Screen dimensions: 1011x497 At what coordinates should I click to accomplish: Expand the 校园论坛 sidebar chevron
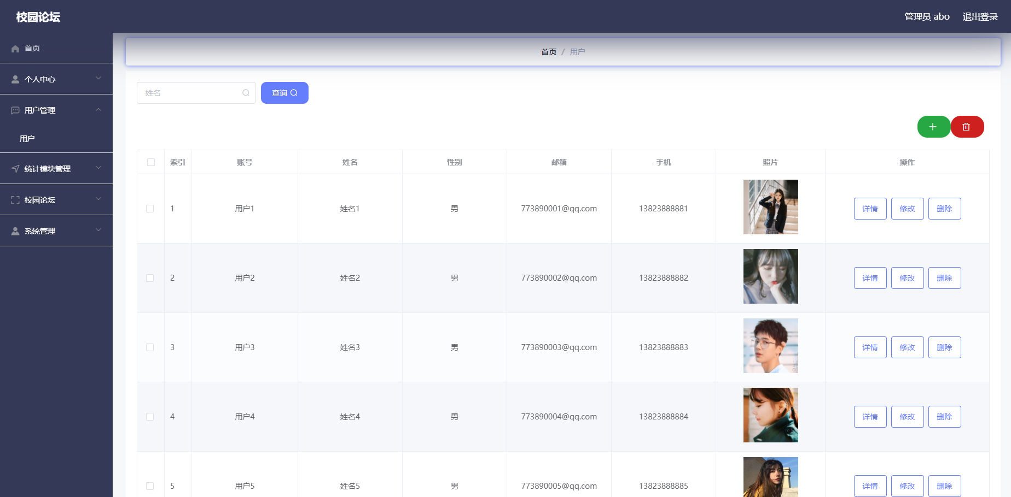(98, 199)
